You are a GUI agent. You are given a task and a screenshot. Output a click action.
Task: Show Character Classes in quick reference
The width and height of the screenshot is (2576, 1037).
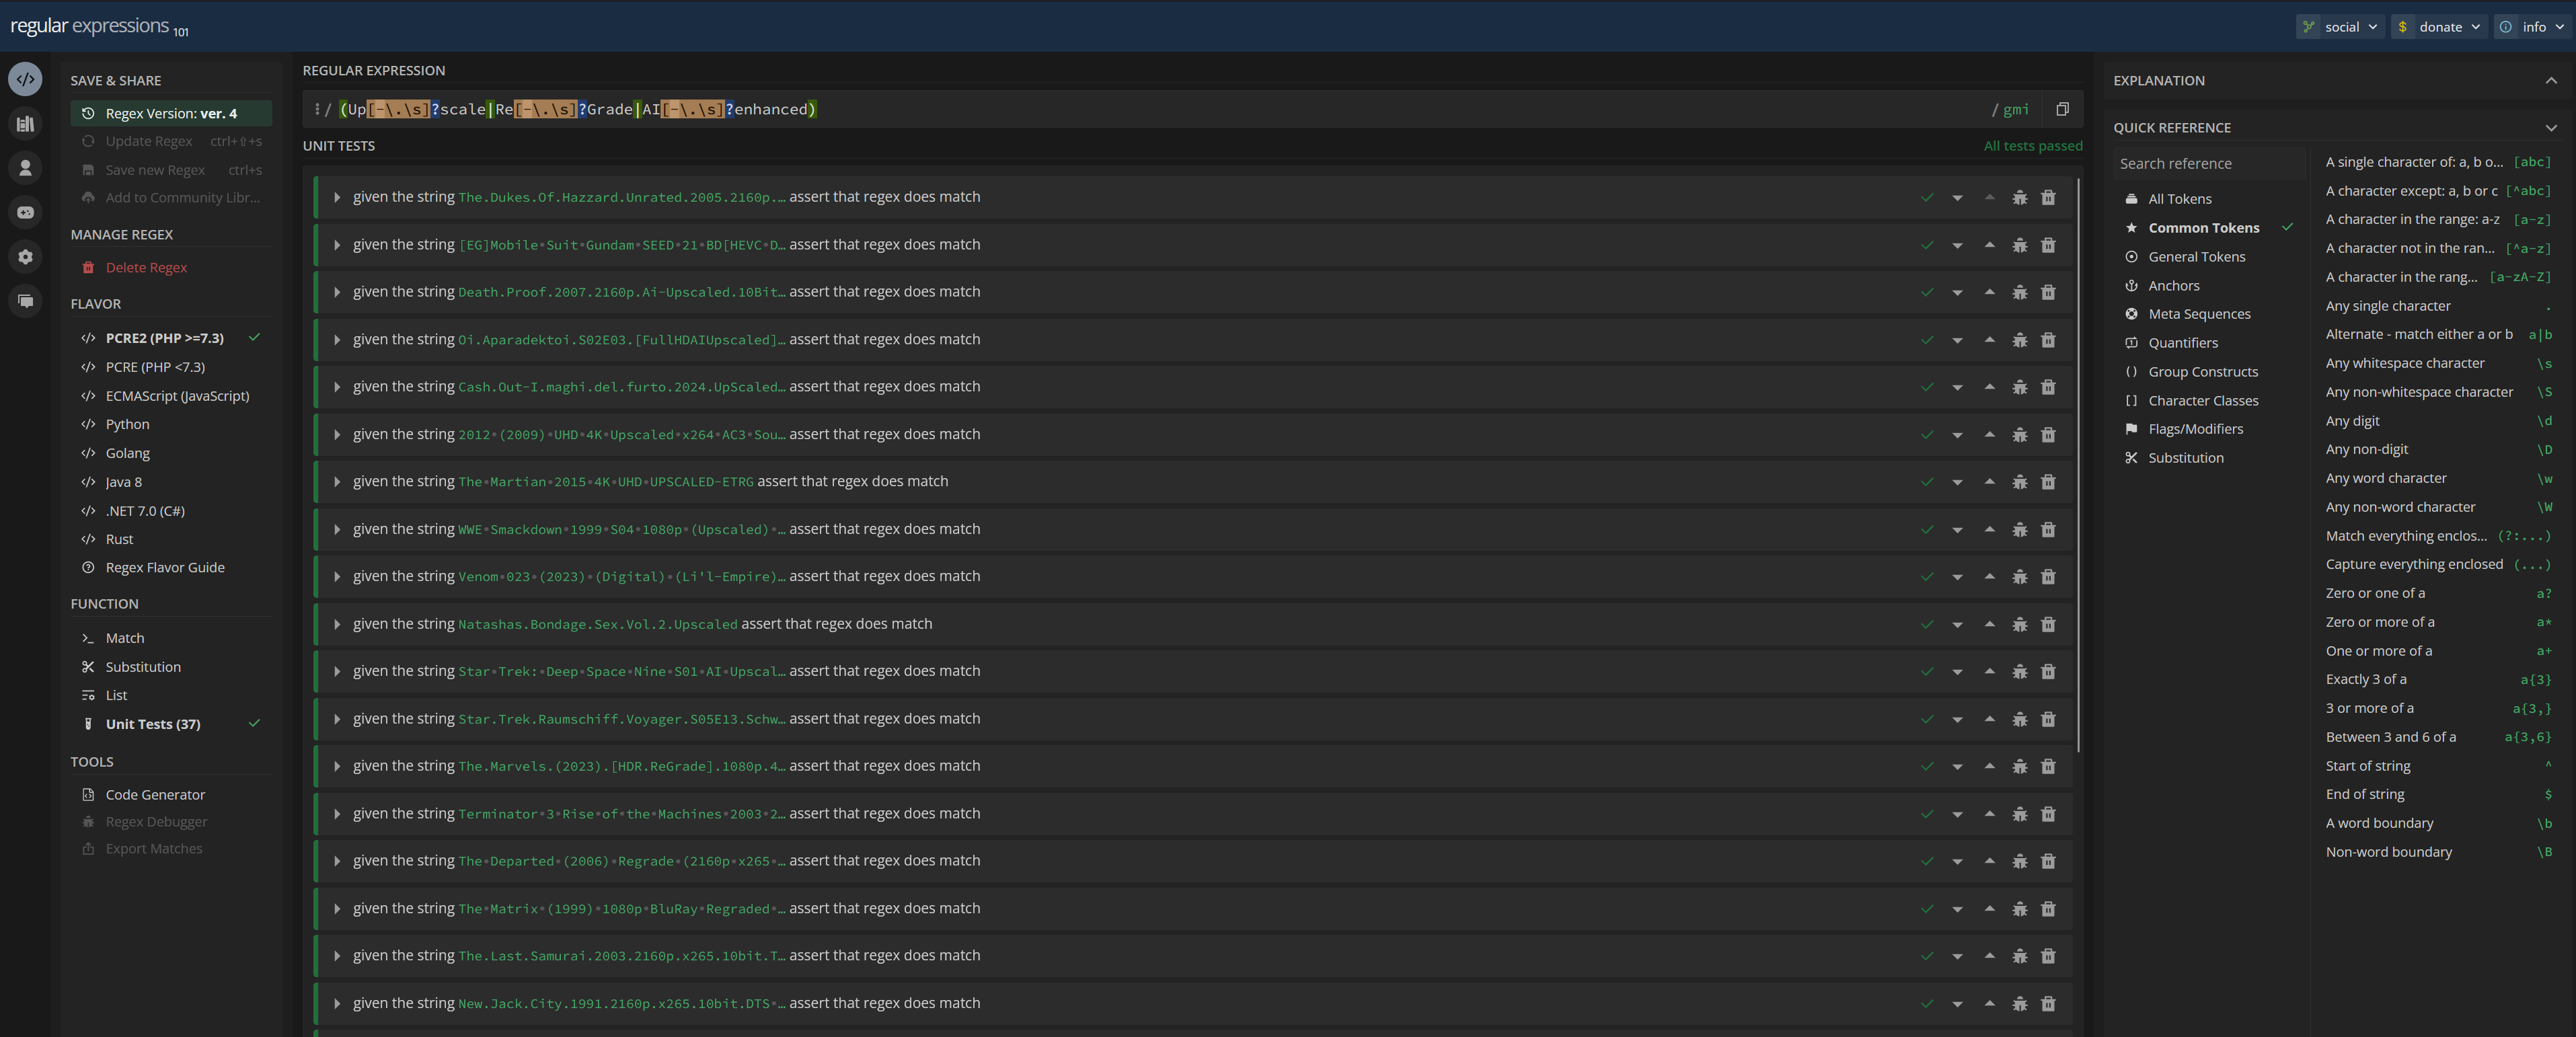(2202, 401)
